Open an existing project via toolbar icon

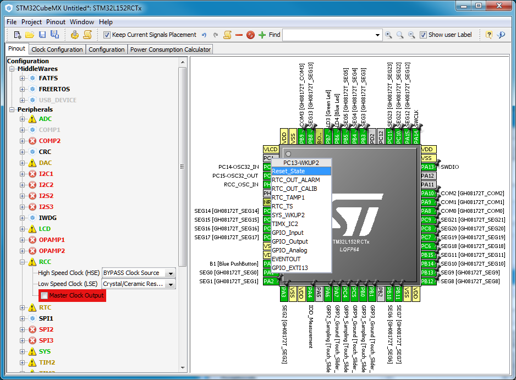click(30, 35)
